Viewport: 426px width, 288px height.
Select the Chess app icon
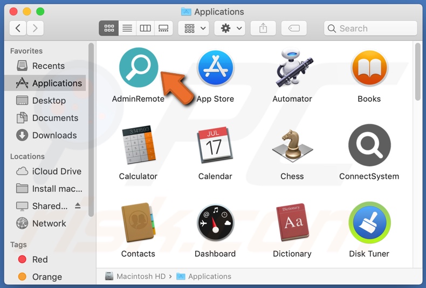(x=292, y=145)
